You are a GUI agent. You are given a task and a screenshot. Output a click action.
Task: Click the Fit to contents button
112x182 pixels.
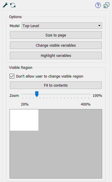coord(56,85)
